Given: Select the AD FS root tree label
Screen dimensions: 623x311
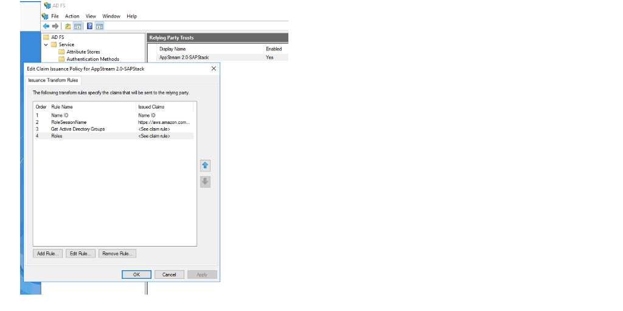Looking at the screenshot, I should click(58, 37).
